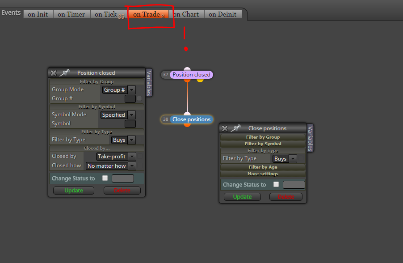Collapse Filter by Type section in Close positions panel
The image size is (403, 263).
pos(263,151)
